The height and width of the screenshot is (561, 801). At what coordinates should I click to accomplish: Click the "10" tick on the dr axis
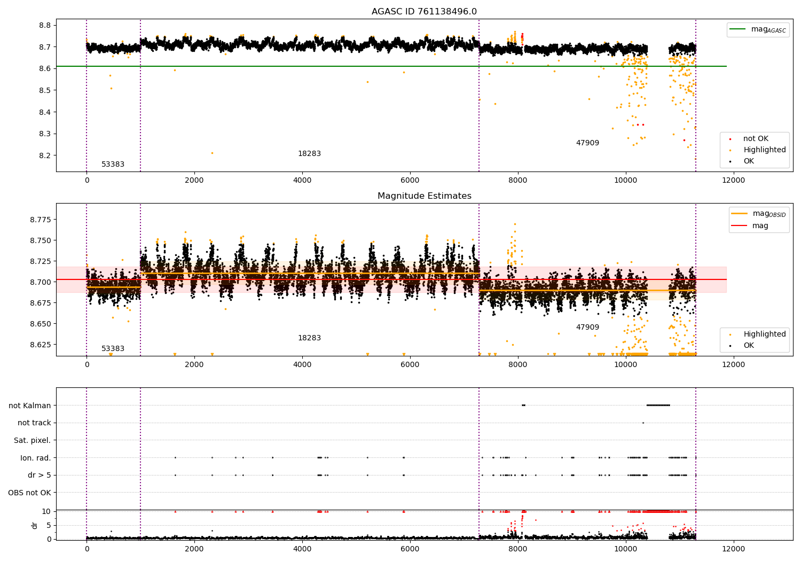click(46, 512)
